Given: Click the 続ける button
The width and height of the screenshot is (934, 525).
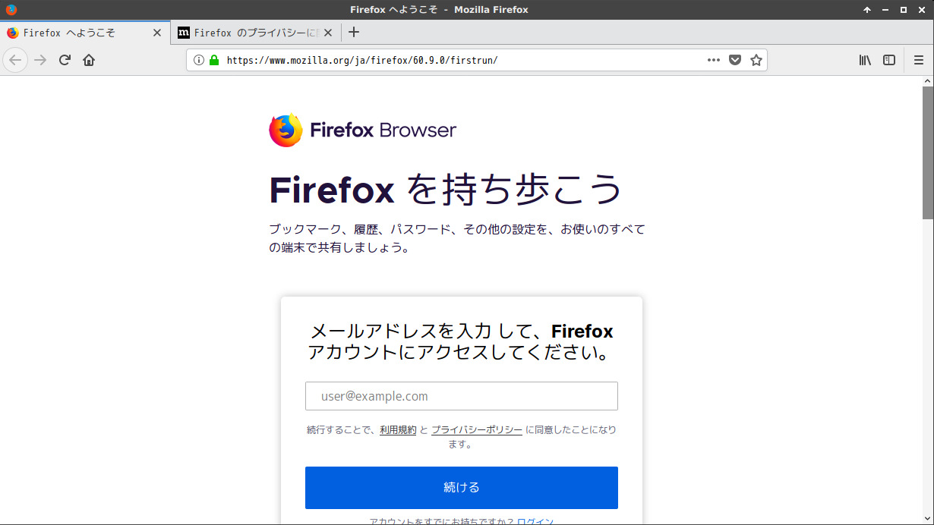Looking at the screenshot, I should [x=462, y=488].
